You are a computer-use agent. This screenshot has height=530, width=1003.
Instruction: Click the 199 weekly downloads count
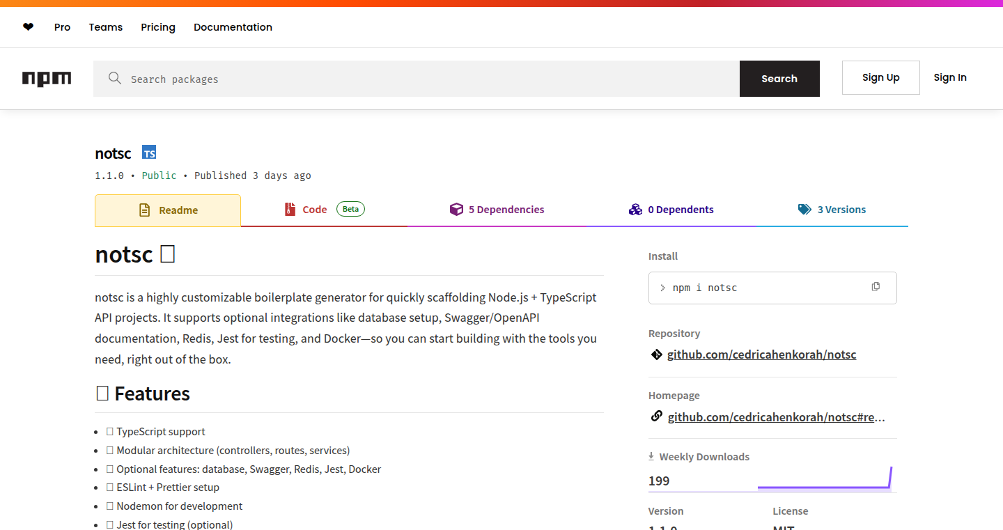point(659,481)
